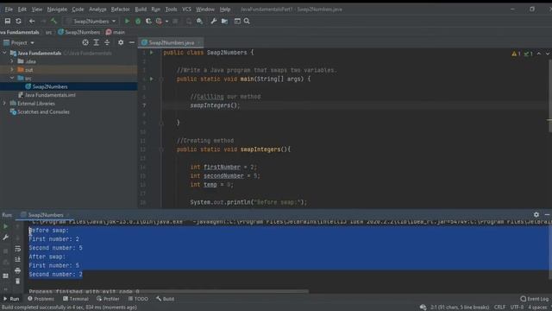Collapse the src folder
Viewport: 552px width, 311px height.
tap(12, 78)
